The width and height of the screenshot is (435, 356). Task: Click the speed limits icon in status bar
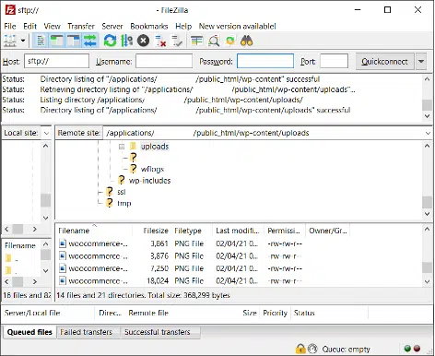tap(312, 349)
